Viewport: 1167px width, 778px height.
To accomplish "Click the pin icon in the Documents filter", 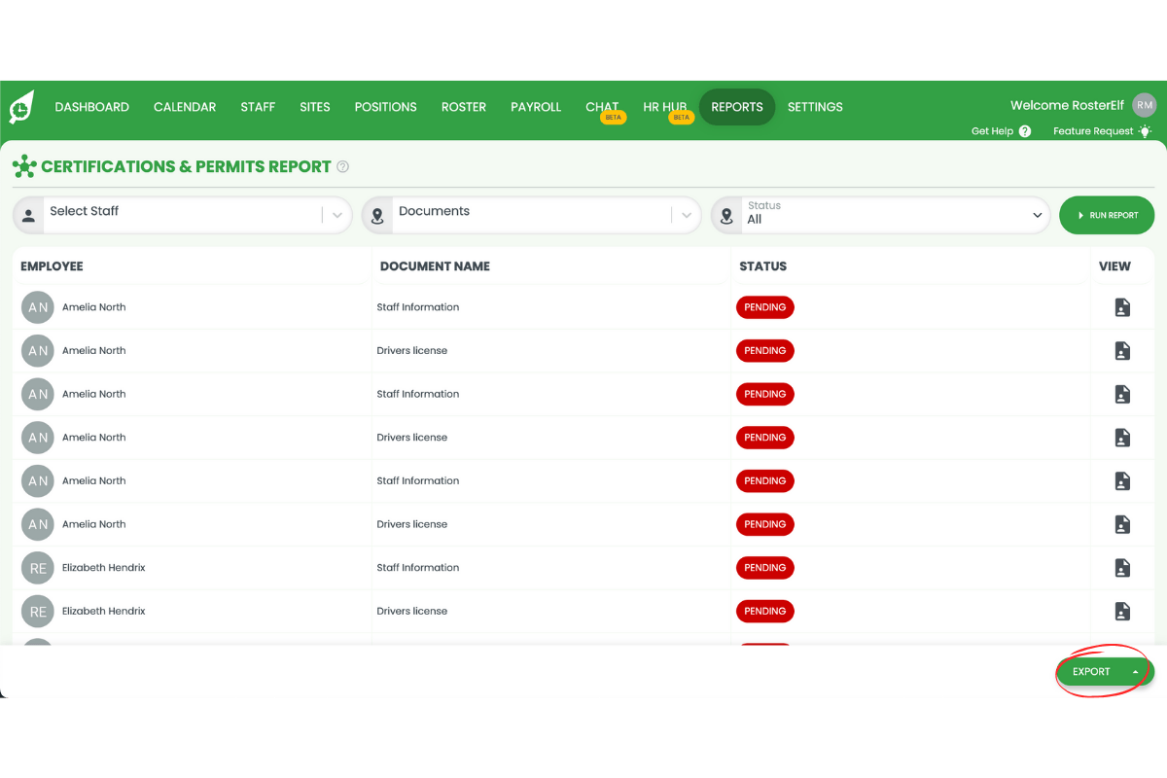I will (377, 215).
